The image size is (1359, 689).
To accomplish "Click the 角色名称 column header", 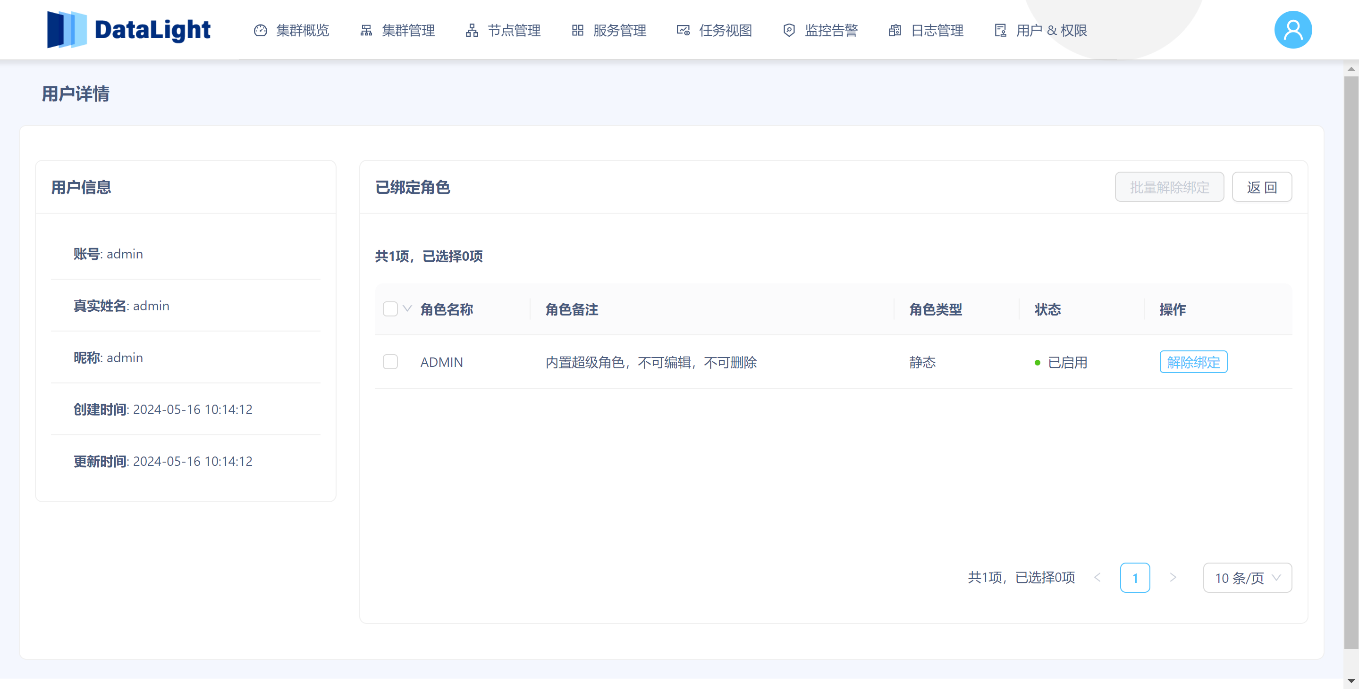I will [x=447, y=309].
